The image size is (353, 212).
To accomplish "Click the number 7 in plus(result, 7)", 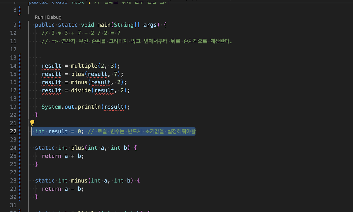I will pos(116,74).
